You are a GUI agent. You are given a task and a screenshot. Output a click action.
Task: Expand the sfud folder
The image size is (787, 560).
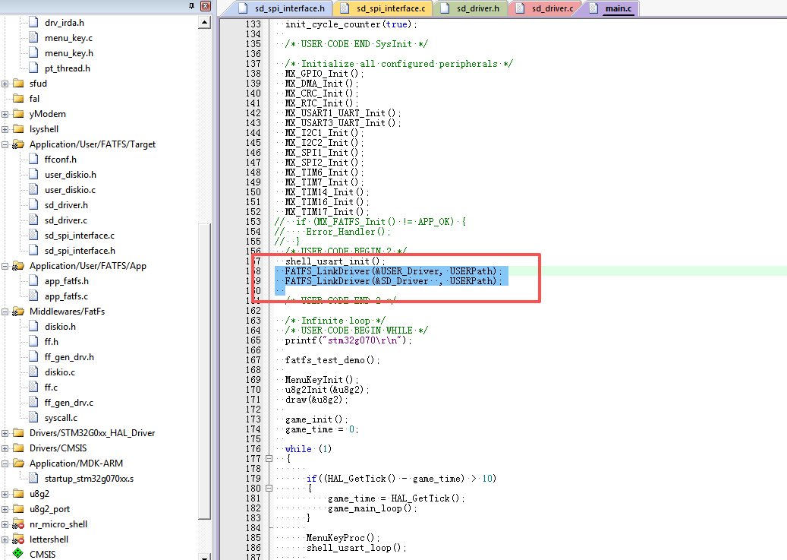[5, 84]
